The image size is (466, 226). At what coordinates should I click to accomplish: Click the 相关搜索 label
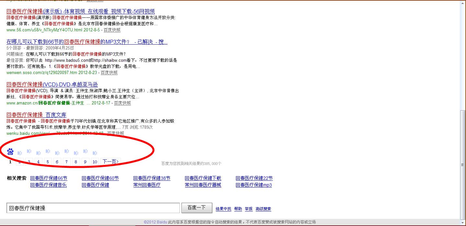(x=17, y=178)
